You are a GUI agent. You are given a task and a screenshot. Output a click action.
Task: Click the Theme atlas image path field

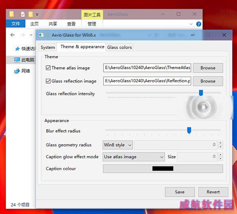pos(147,68)
